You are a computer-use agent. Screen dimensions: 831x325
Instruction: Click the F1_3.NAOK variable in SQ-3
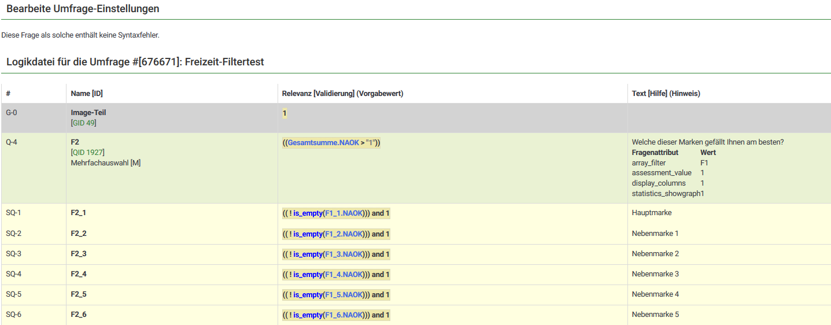pos(344,254)
